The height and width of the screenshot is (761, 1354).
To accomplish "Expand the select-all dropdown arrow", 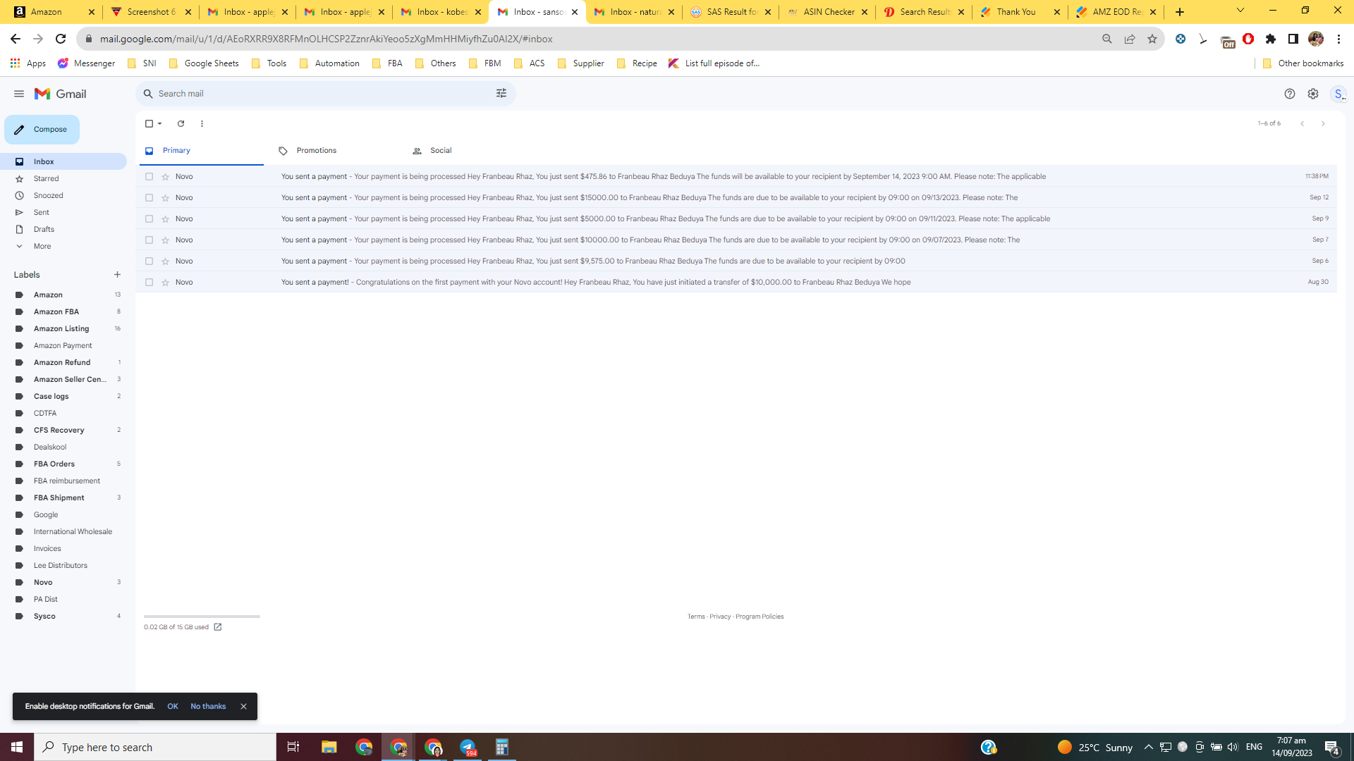I will click(x=160, y=123).
